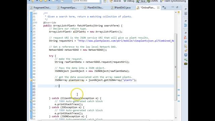Screen dimensions: 215x121
Task: Close the *OnlinePlan... editor tab
Action: [x=158, y=8]
